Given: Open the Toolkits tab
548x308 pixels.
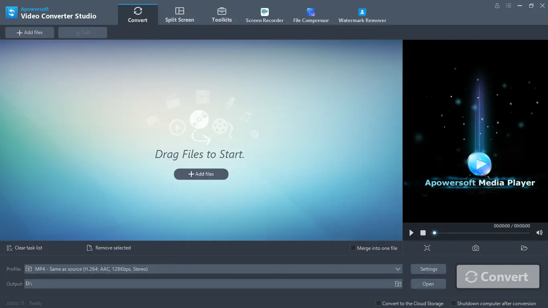Looking at the screenshot, I should click(x=221, y=15).
